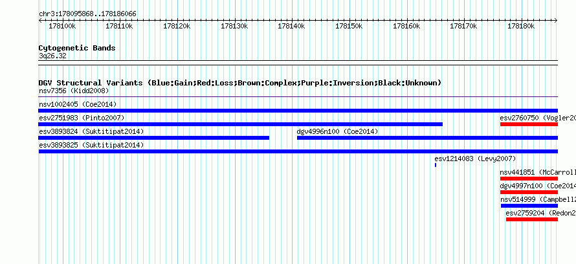Open the nsv441851 (McCarroll) label

[538, 172]
